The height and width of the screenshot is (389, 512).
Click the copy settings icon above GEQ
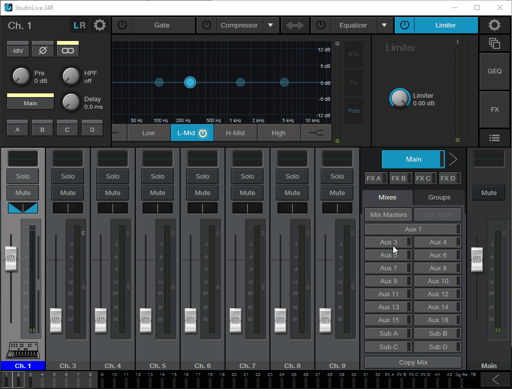pos(495,43)
